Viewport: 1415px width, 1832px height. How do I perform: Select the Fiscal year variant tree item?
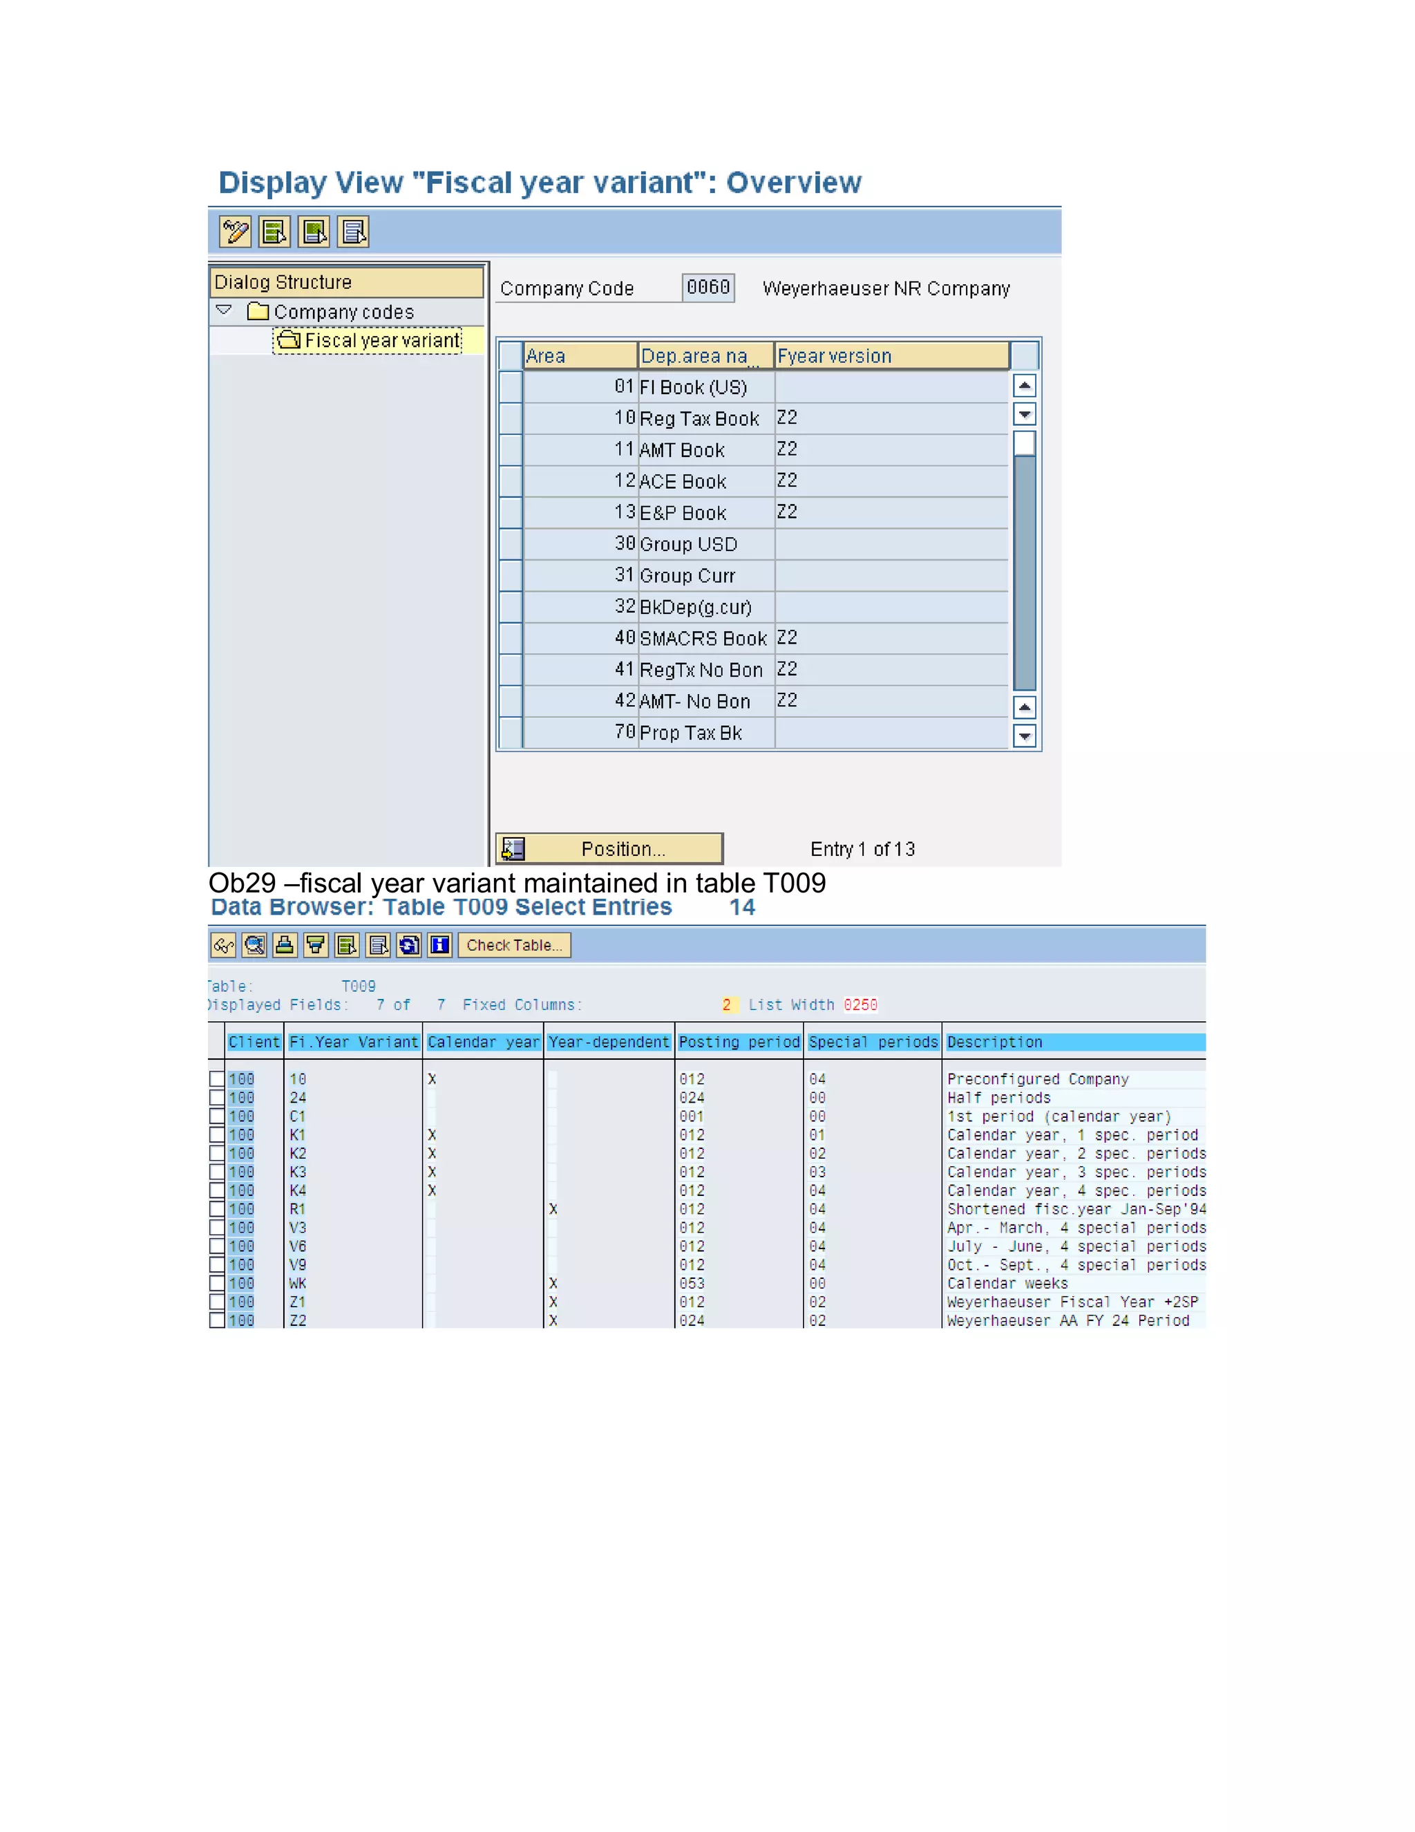point(368,339)
